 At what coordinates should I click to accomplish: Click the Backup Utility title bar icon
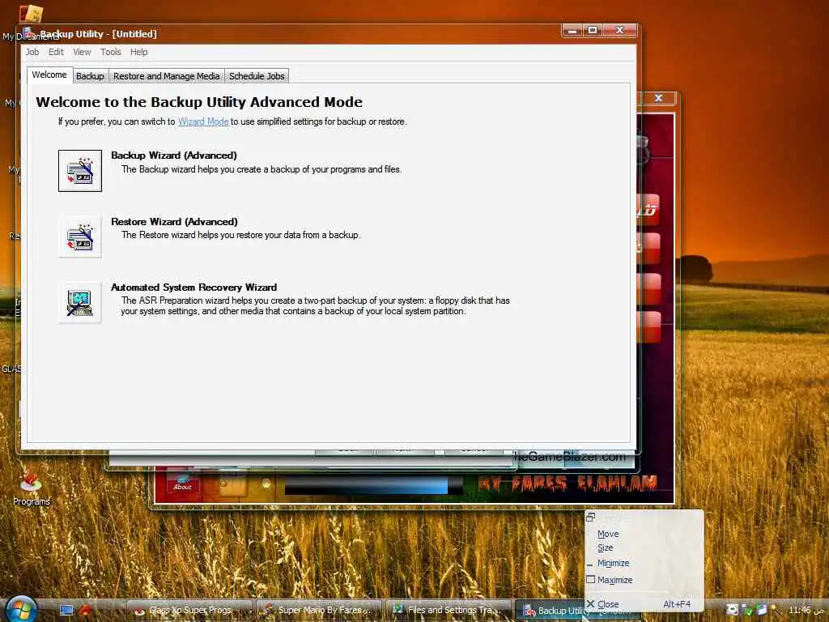(29, 32)
